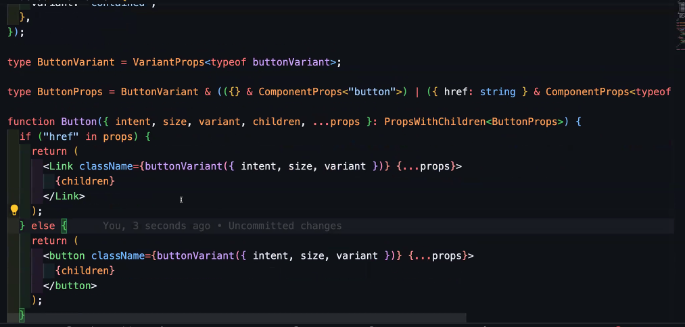
Task: Click the "else" keyword
Action: click(x=43, y=226)
